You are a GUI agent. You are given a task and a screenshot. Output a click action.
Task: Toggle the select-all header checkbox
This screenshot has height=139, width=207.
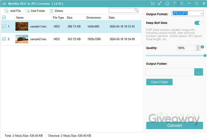[4, 17]
